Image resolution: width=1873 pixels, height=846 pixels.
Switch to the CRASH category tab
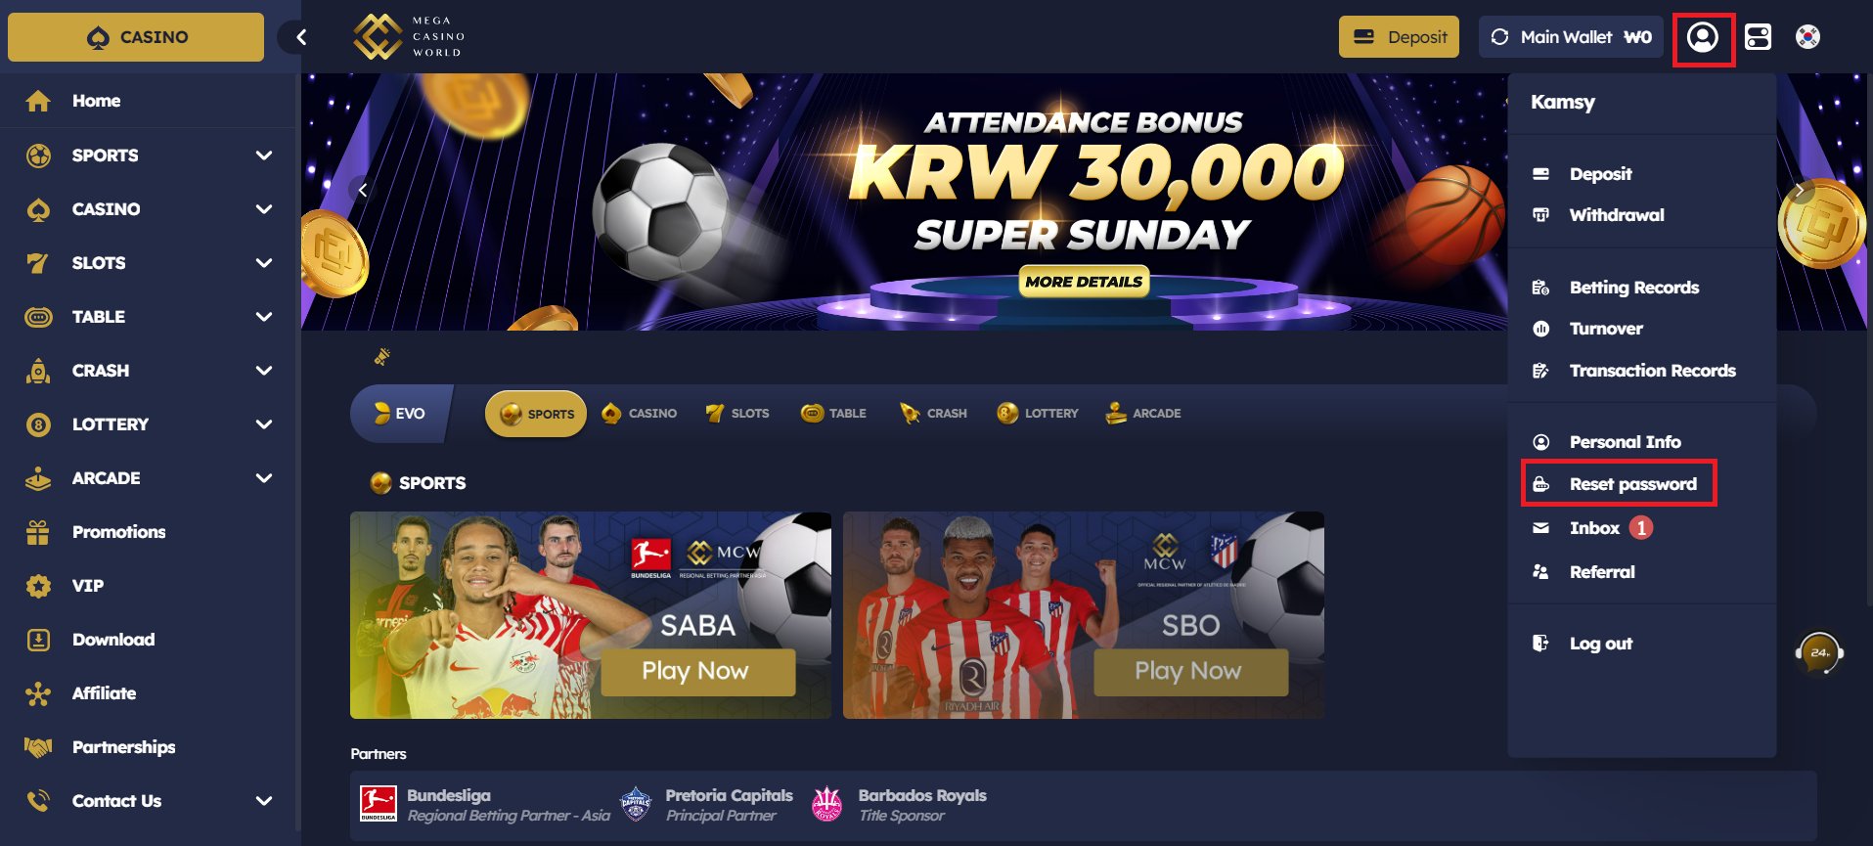(934, 414)
